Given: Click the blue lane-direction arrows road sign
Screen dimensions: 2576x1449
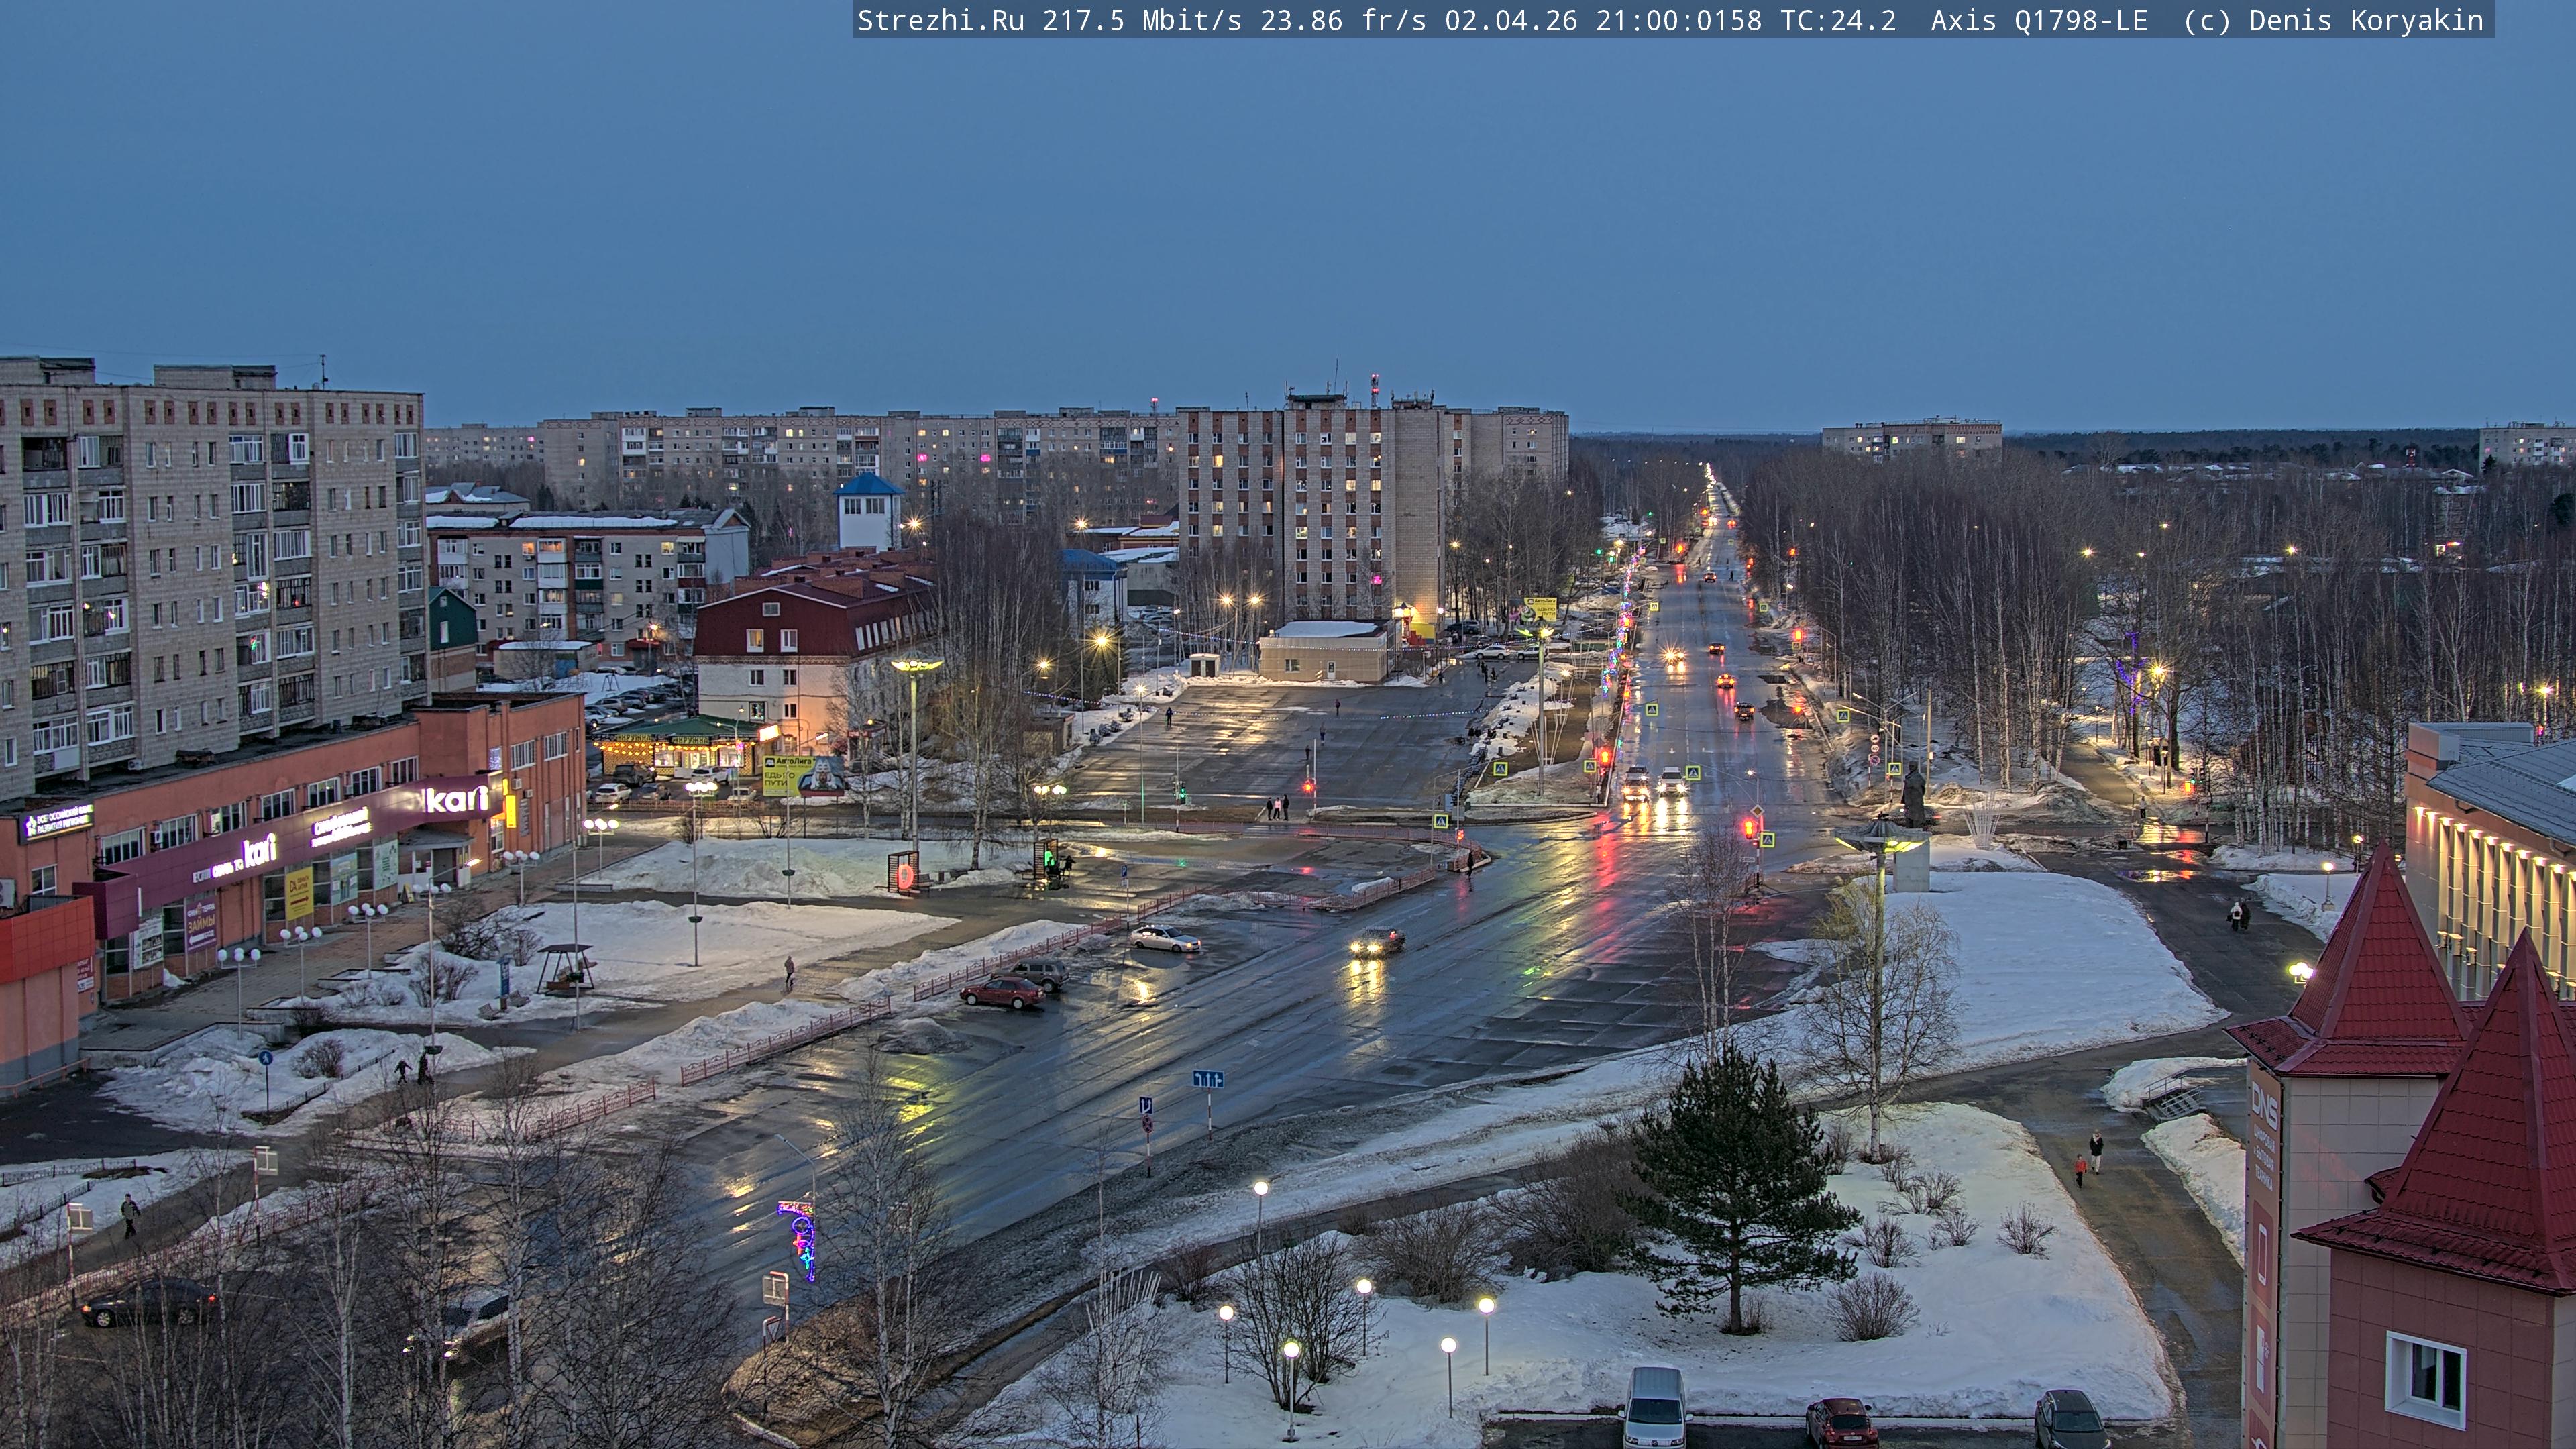Looking at the screenshot, I should pos(1208,1079).
